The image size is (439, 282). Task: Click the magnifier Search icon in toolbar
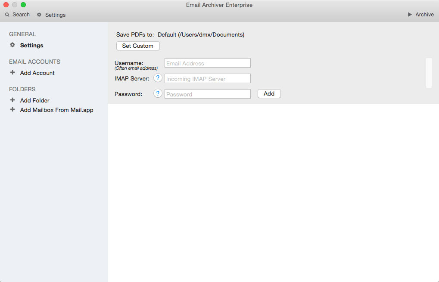7,15
